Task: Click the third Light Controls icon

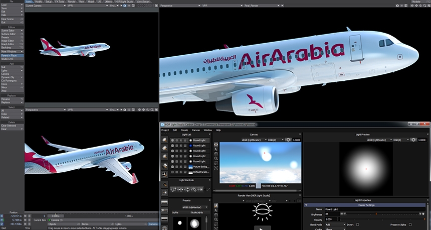Action: (187, 189)
